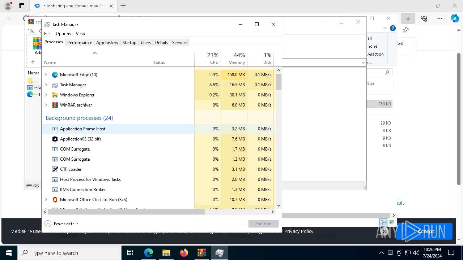Viewport: 463px width, 260px height.
Task: Click the Status column header
Action: click(173, 59)
